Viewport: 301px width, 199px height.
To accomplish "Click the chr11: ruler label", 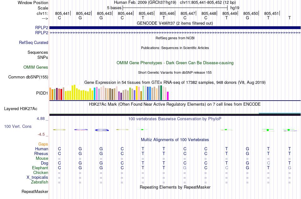I will click(x=42, y=13).
